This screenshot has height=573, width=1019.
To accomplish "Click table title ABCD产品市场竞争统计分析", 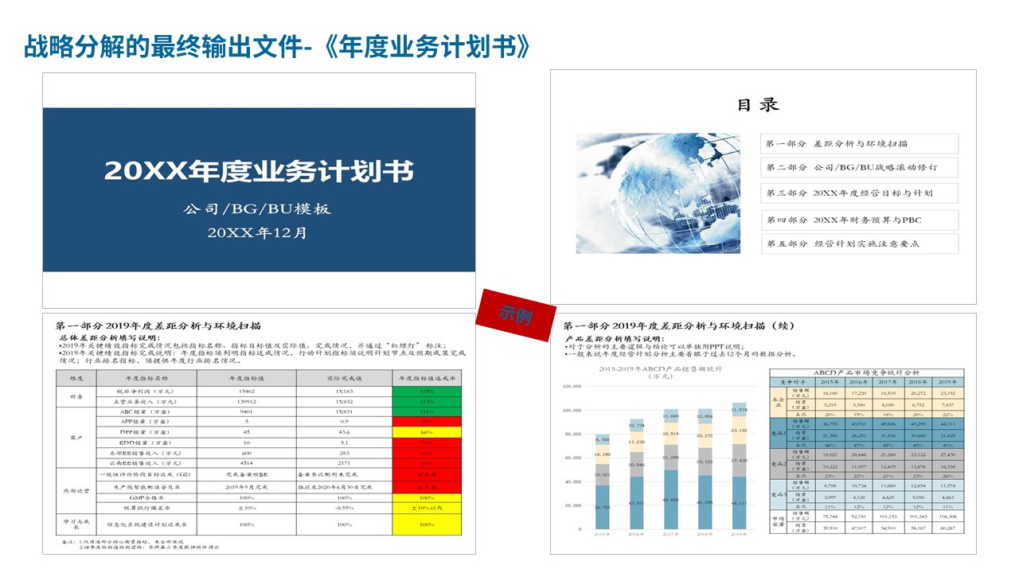I will tap(866, 372).
